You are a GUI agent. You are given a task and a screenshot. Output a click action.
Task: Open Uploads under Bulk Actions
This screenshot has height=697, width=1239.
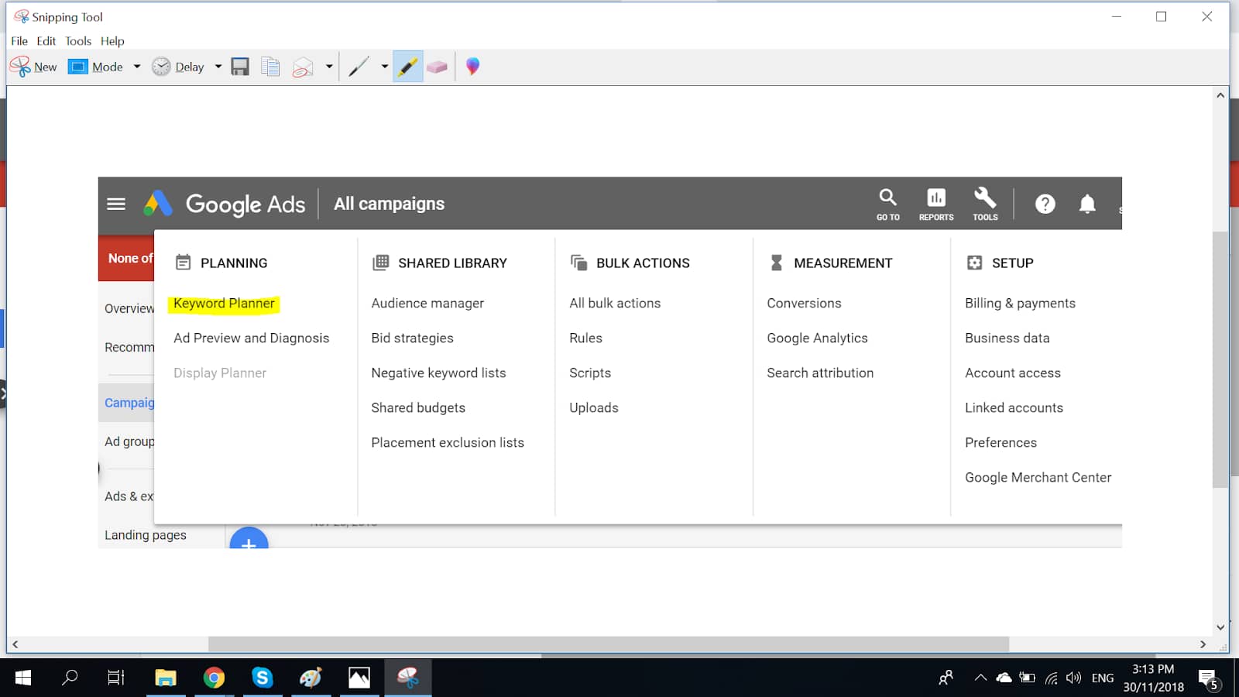[x=594, y=408]
